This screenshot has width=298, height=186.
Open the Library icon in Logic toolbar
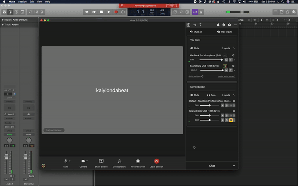point(4,12)
